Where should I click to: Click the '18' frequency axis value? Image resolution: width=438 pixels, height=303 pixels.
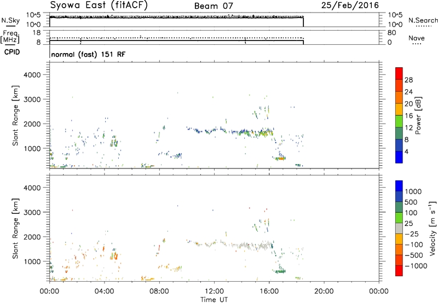point(37,33)
